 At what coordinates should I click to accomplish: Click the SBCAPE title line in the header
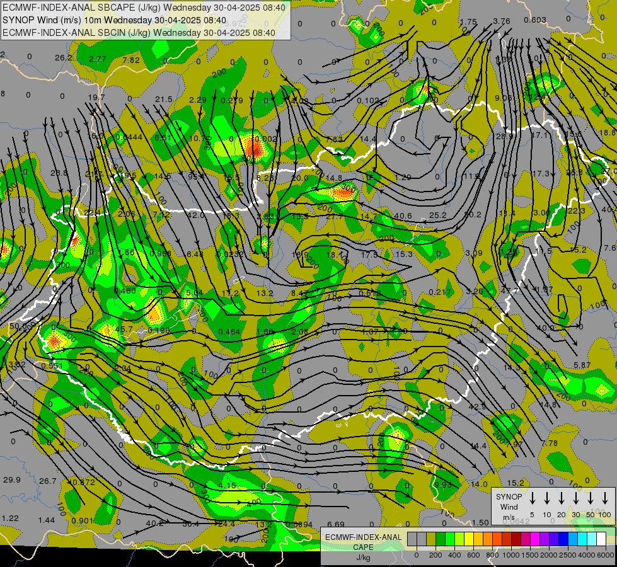tap(144, 8)
